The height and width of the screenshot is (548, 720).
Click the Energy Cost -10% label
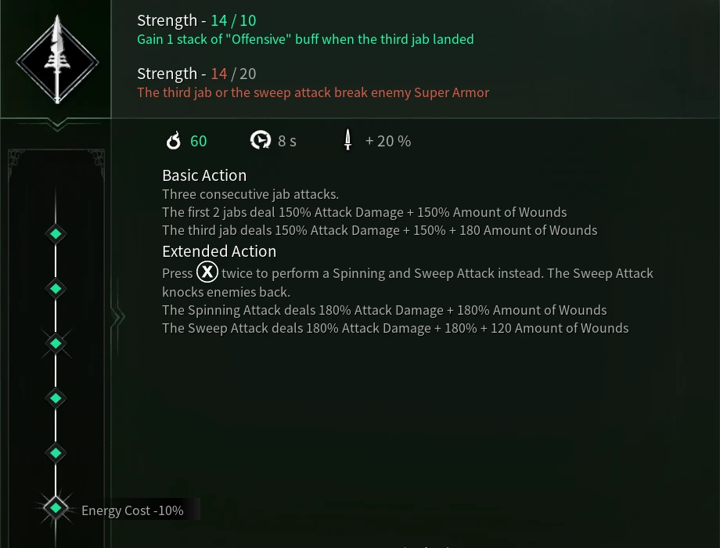(x=132, y=510)
